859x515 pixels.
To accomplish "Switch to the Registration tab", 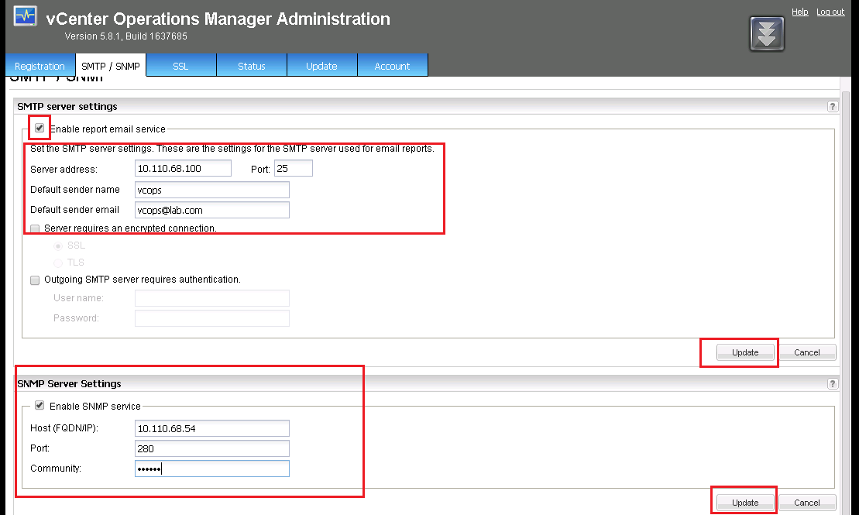I will (x=40, y=66).
